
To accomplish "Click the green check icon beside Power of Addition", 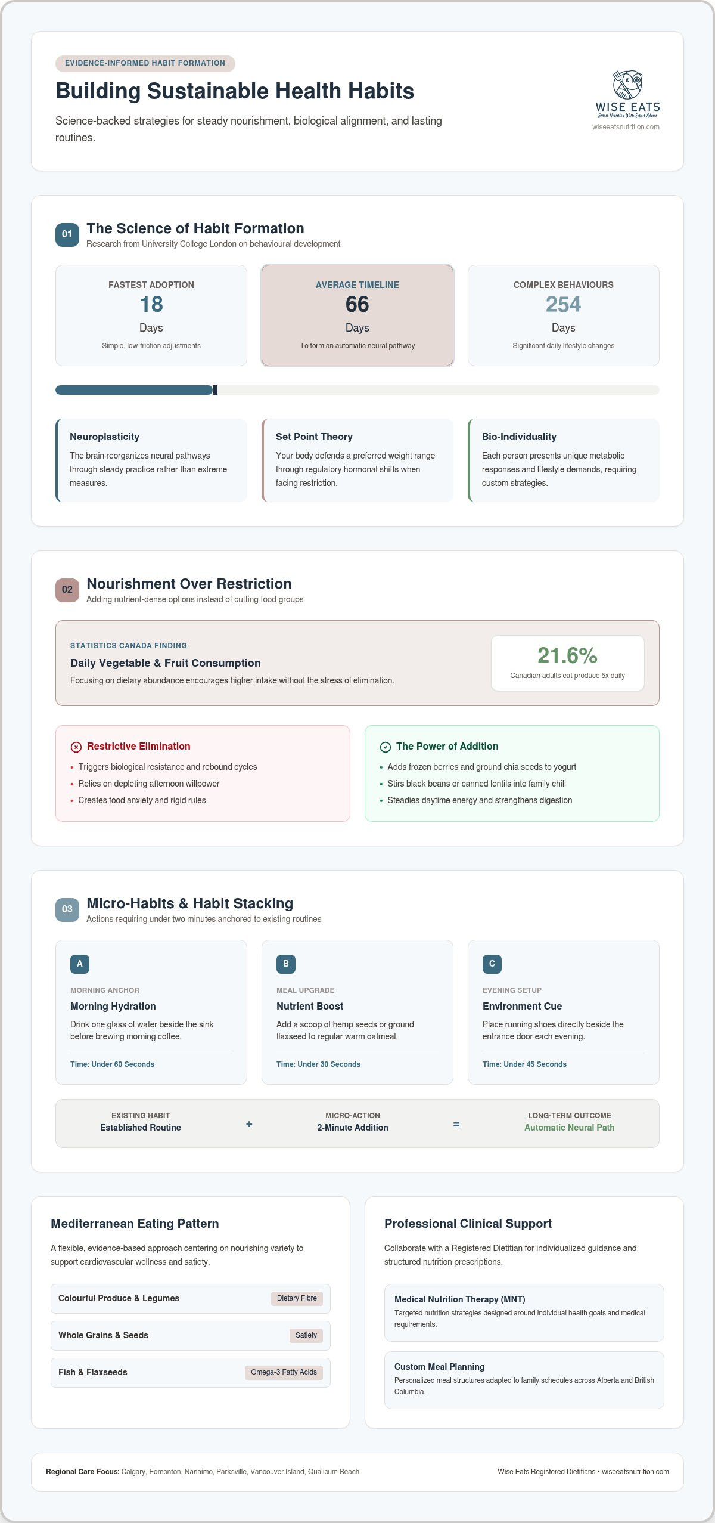I will (386, 747).
